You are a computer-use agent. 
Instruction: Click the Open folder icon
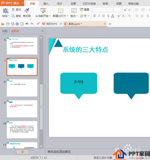click(x=3, y=24)
